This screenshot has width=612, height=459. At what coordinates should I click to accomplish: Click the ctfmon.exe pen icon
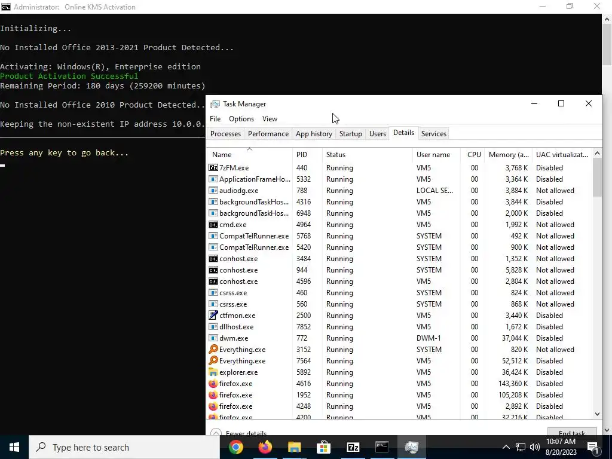(213, 316)
